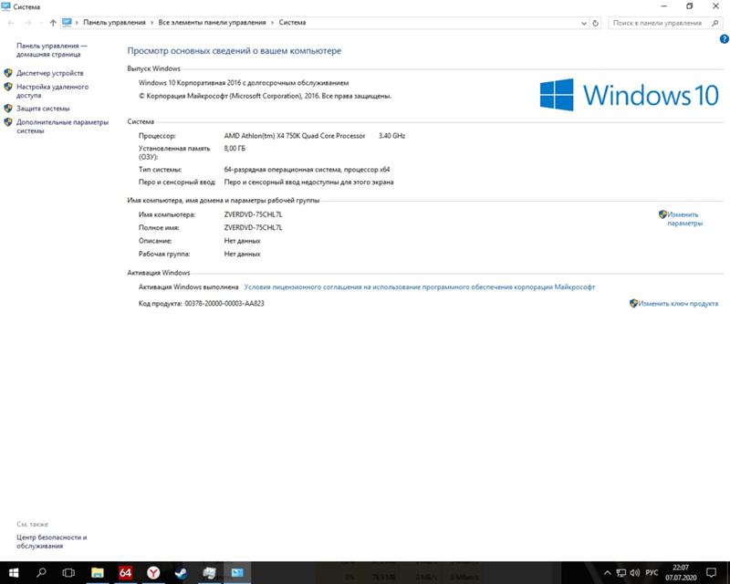The height and width of the screenshot is (584, 730).
Task: Click Все элементы панели управления breadcrumb
Action: 212,22
